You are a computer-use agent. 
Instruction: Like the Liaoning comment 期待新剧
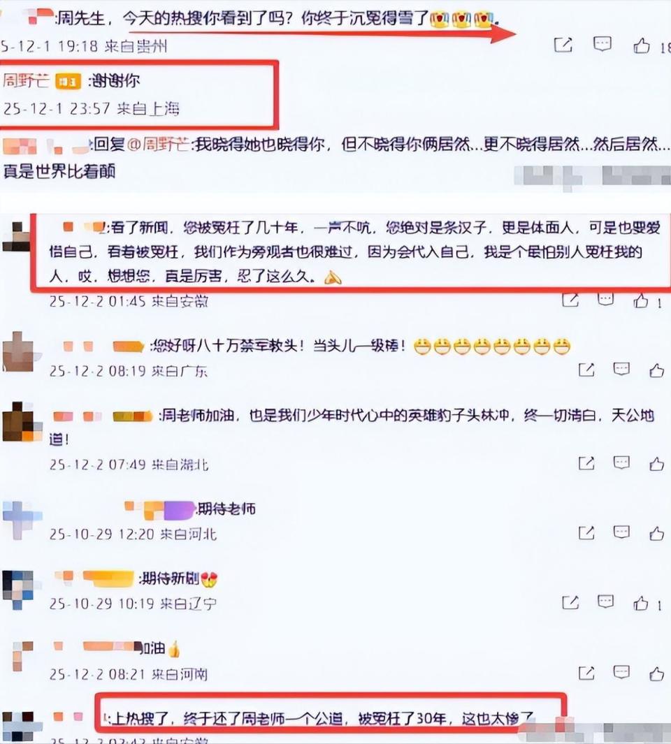pyautogui.click(x=641, y=603)
